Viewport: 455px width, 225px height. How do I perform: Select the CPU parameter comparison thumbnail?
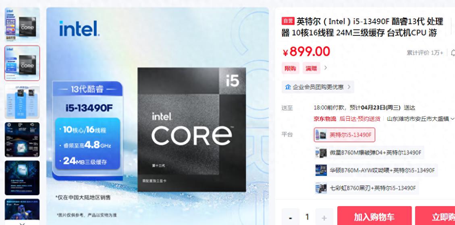click(x=22, y=101)
